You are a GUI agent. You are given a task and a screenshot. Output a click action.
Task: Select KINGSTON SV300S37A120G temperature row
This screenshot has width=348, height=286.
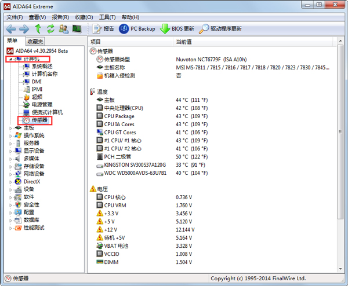pyautogui.click(x=212, y=165)
